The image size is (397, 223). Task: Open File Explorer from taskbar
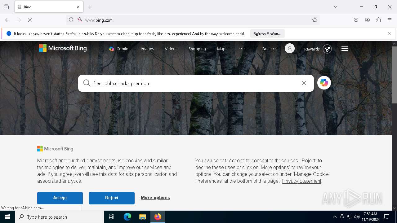click(143, 217)
